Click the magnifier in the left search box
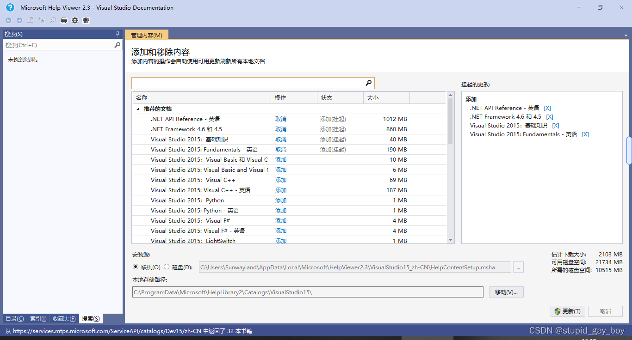The width and height of the screenshot is (632, 340). 117,45
